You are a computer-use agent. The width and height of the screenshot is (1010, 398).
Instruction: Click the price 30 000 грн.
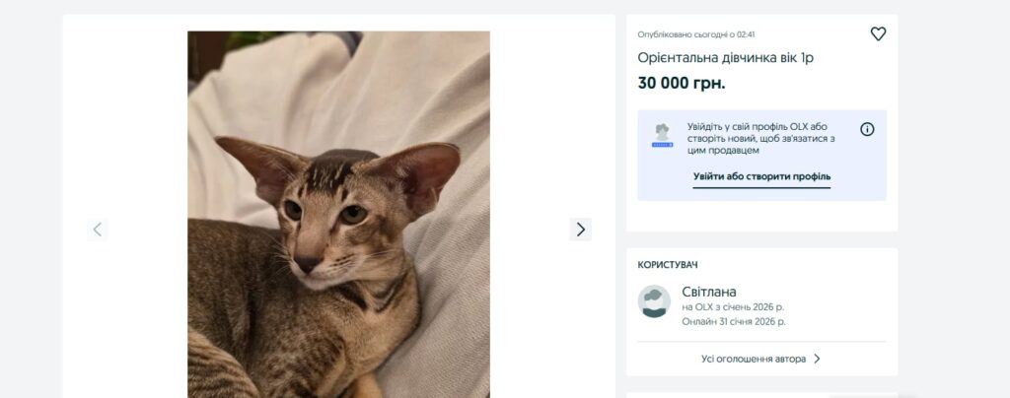[682, 84]
